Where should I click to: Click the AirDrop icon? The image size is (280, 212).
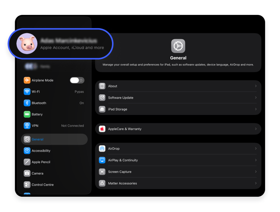coord(102,149)
